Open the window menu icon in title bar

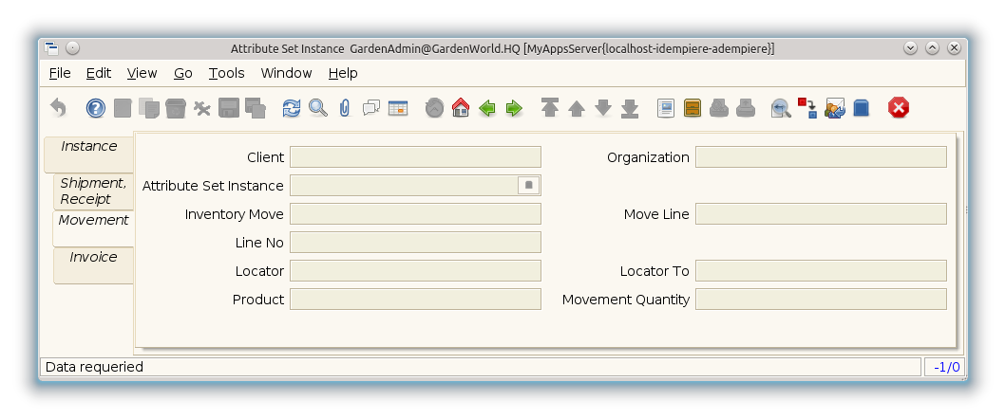[52, 48]
